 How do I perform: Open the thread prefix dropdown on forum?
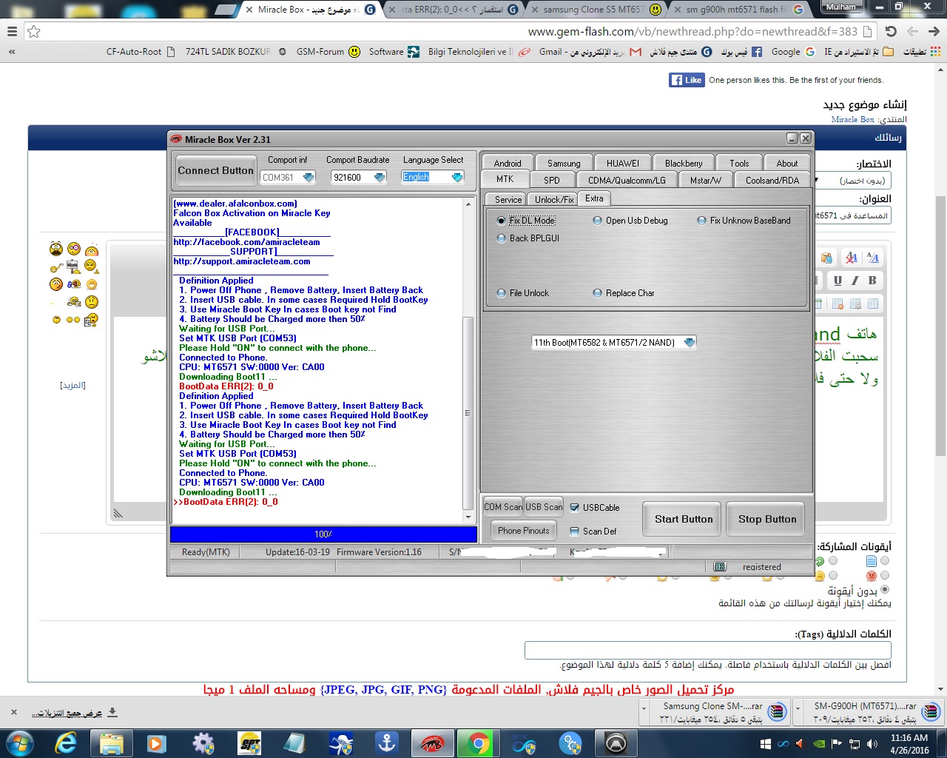pyautogui.click(x=852, y=181)
